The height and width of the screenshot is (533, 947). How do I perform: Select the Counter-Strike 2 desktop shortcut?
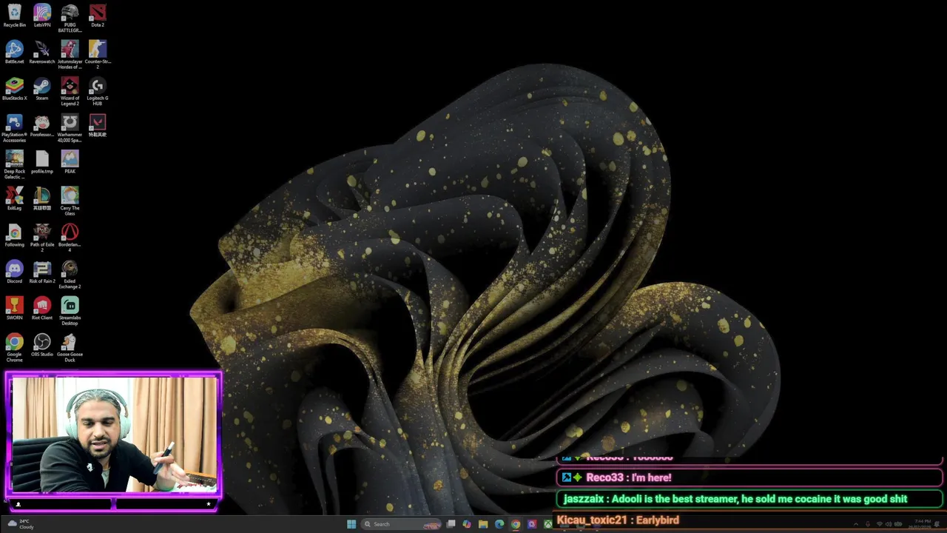[98, 55]
